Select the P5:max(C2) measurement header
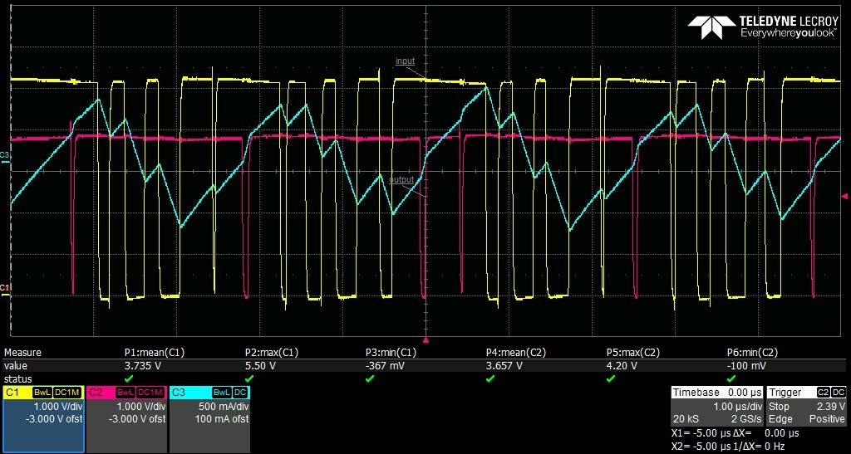Image resolution: width=851 pixels, height=454 pixels. (634, 353)
